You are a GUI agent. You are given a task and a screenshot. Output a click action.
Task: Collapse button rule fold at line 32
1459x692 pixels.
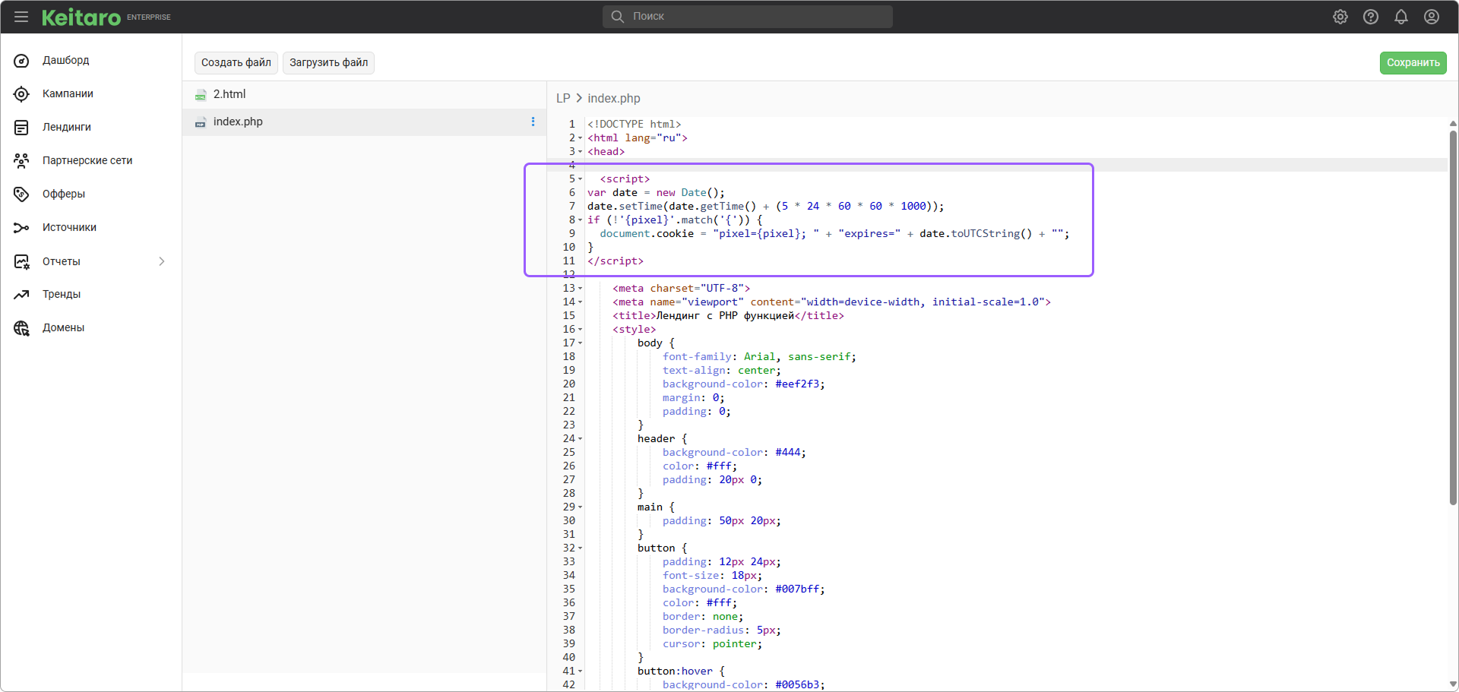click(x=581, y=548)
